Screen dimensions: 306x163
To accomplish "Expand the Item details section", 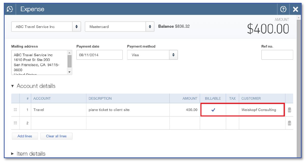I will 13,154.
